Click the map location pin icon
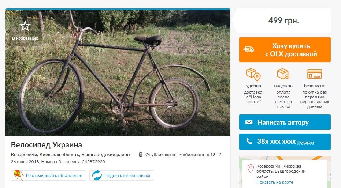The width and height of the screenshot is (341, 188). [251, 169]
